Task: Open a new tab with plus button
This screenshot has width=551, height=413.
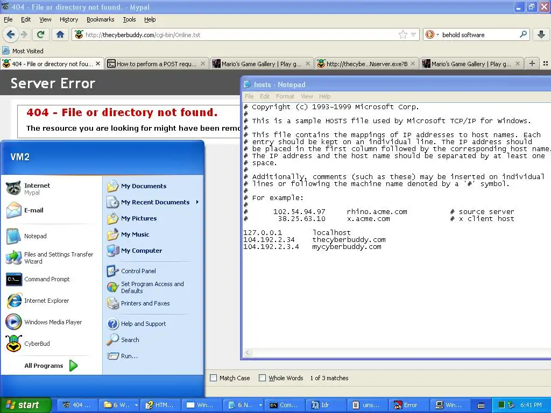Action: pos(532,63)
